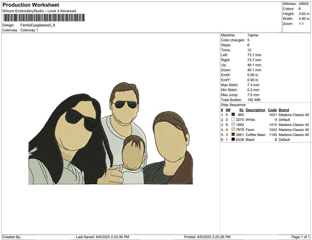Click the EndX value '0.00 in'
The image size is (312, 240).
253,75
